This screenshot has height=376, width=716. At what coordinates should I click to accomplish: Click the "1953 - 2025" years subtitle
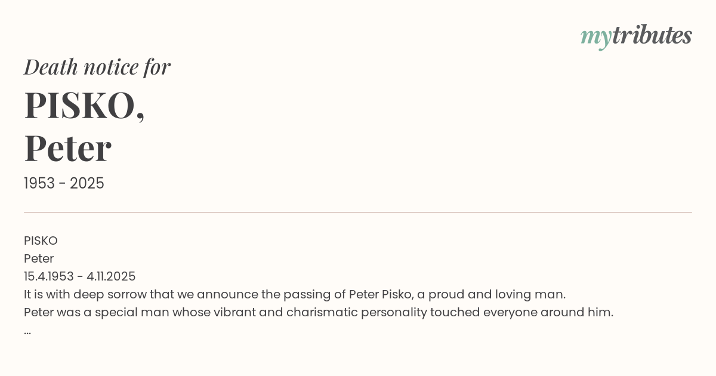click(64, 183)
